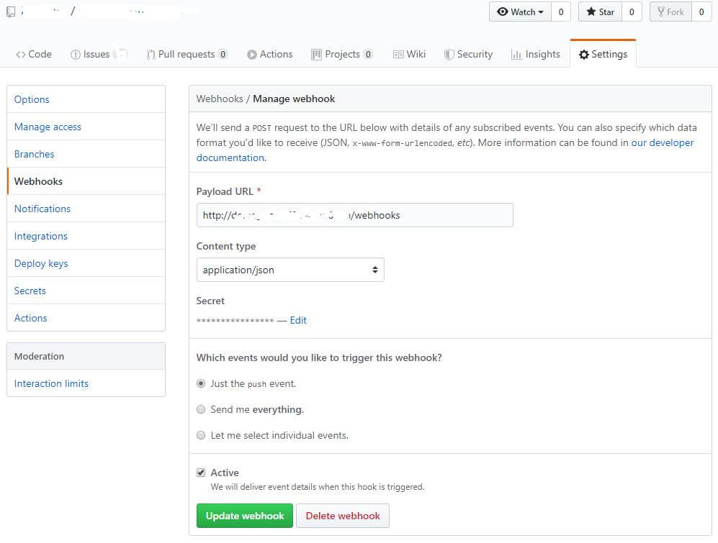Open Deploy keys in settings sidebar
Screen dimensions: 718x543
coord(41,263)
